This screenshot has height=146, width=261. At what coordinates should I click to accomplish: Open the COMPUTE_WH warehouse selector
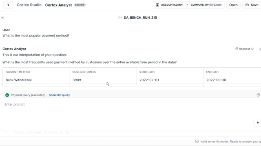pyautogui.click(x=206, y=5)
